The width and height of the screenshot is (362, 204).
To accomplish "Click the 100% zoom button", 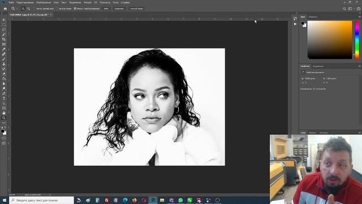I will [x=106, y=9].
